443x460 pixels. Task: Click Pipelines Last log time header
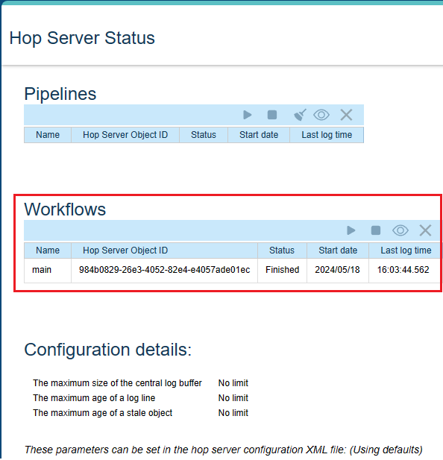pos(327,135)
